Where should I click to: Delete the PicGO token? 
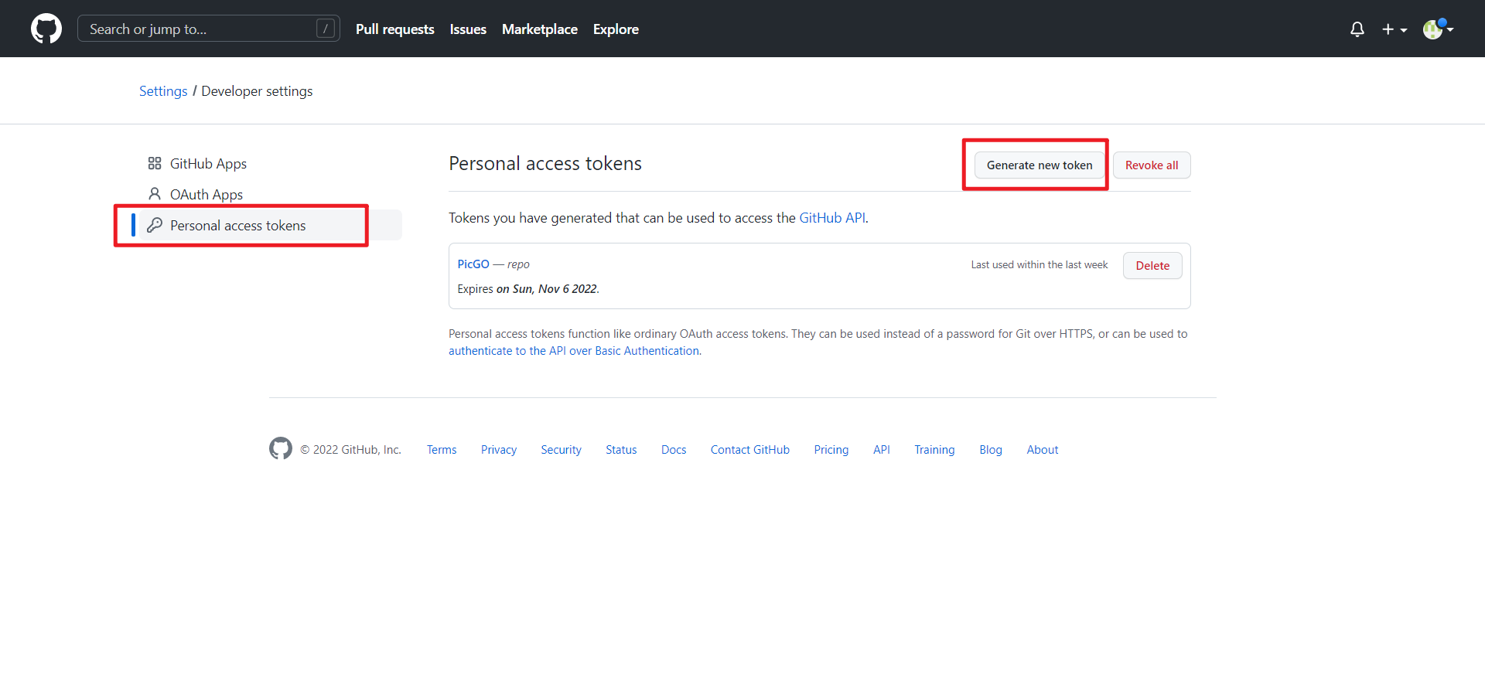[1152, 265]
